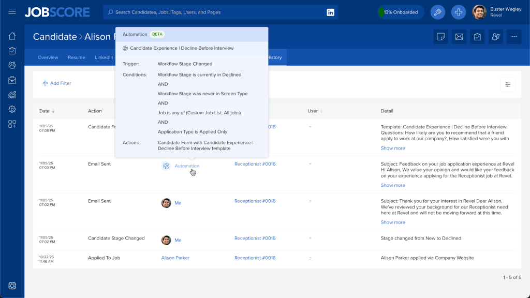Viewport: 530px width, 298px height.
Task: Click the LinkedIn icon beside the search bar
Action: (331, 12)
